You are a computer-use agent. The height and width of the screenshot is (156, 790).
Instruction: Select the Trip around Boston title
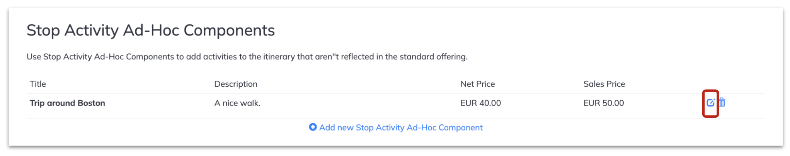[67, 103]
